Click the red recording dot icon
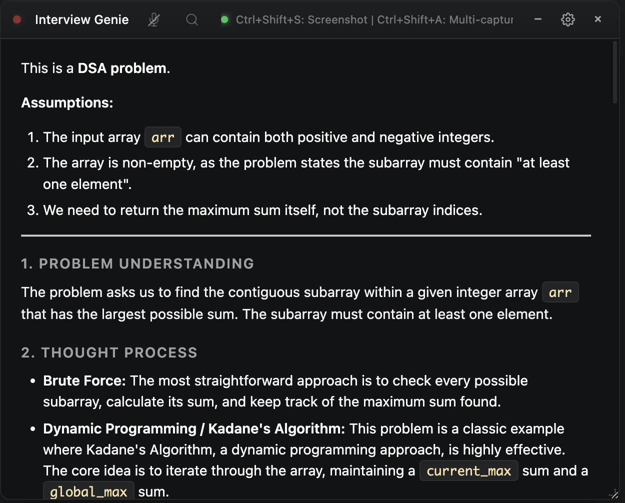This screenshot has height=503, width=625. tap(17, 19)
